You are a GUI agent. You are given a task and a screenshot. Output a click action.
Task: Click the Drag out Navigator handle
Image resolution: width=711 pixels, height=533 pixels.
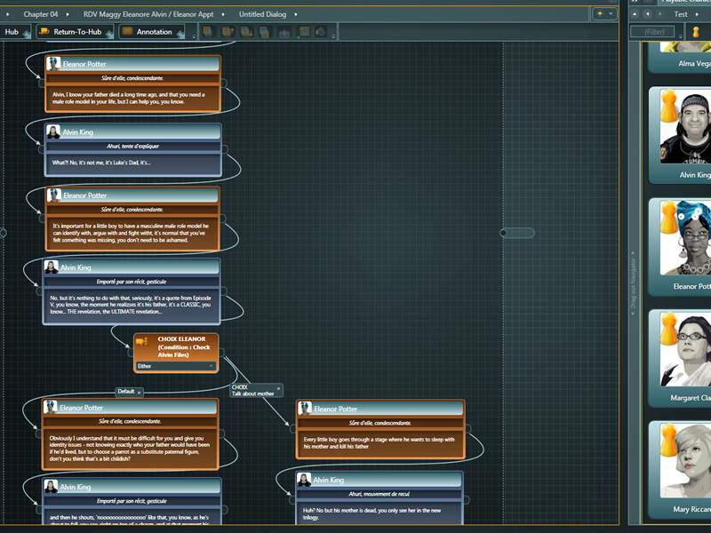tap(633, 283)
